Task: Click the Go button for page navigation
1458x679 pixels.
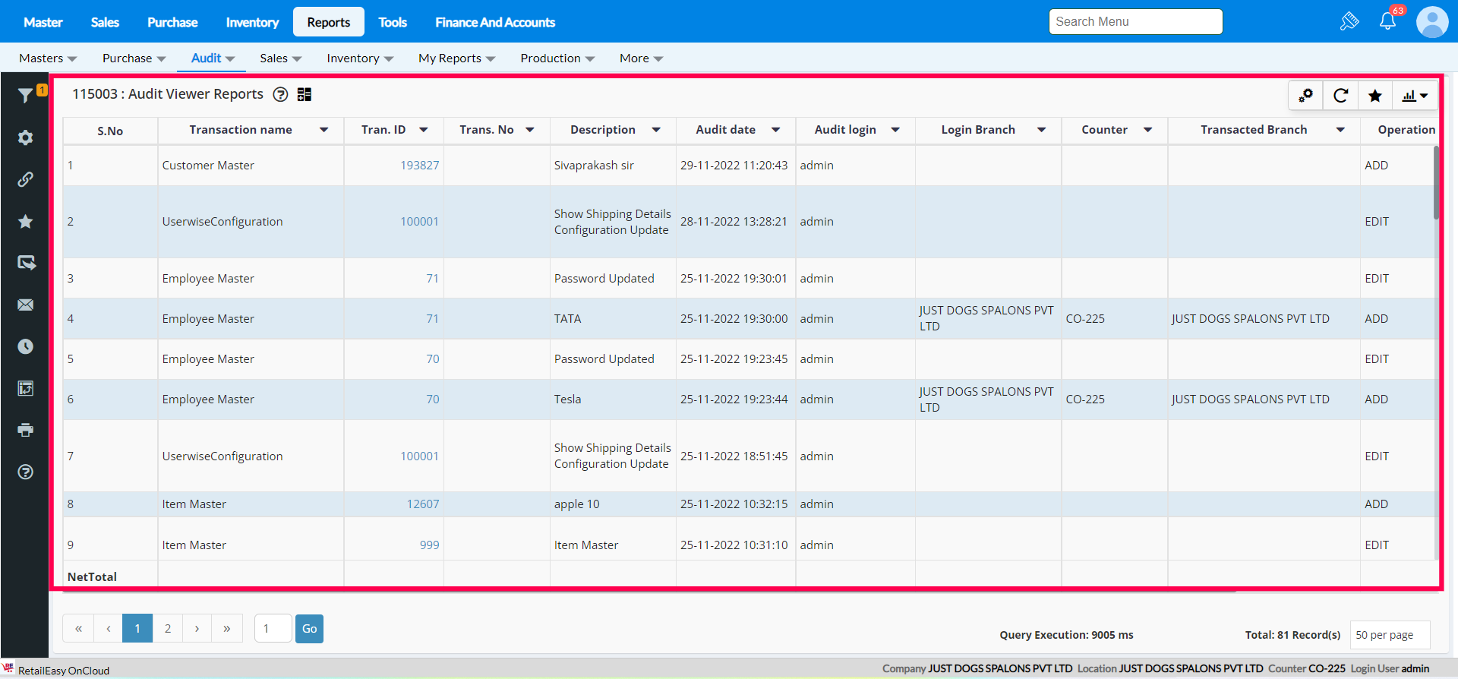Action: pos(309,629)
